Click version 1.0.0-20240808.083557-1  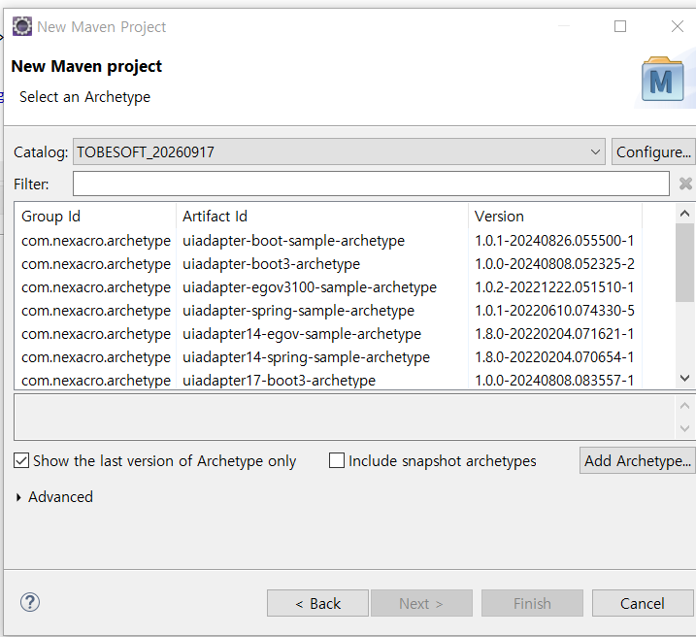click(x=554, y=381)
